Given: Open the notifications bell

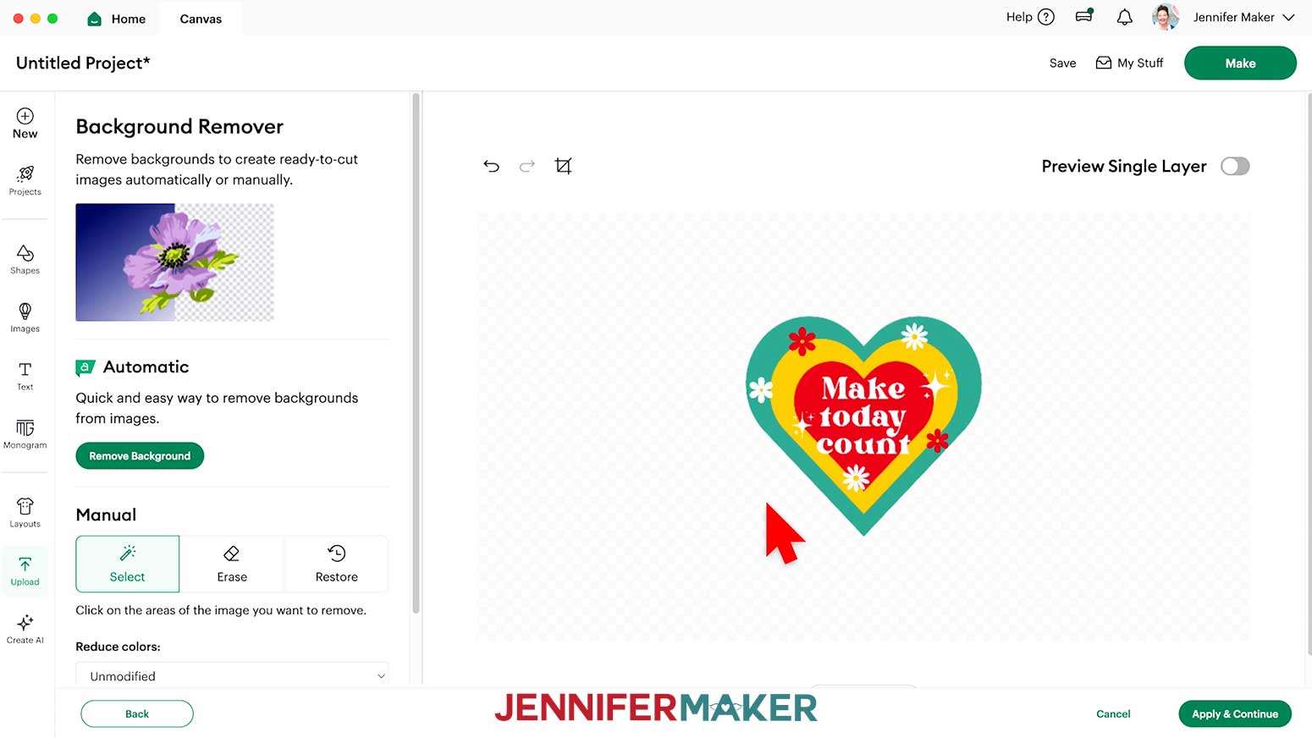Looking at the screenshot, I should coord(1124,17).
